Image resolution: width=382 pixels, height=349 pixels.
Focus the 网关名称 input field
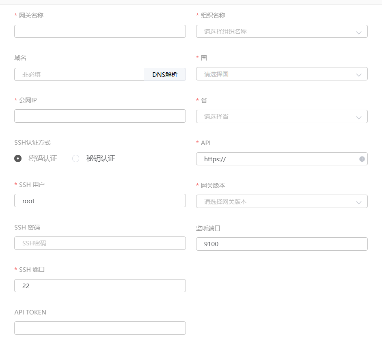click(100, 31)
